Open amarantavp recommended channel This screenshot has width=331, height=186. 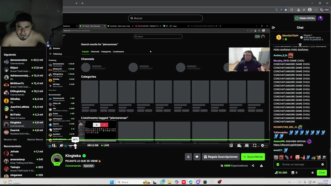tap(24, 161)
